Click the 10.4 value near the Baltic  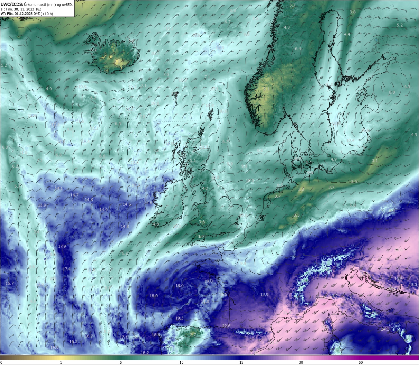click(x=350, y=140)
